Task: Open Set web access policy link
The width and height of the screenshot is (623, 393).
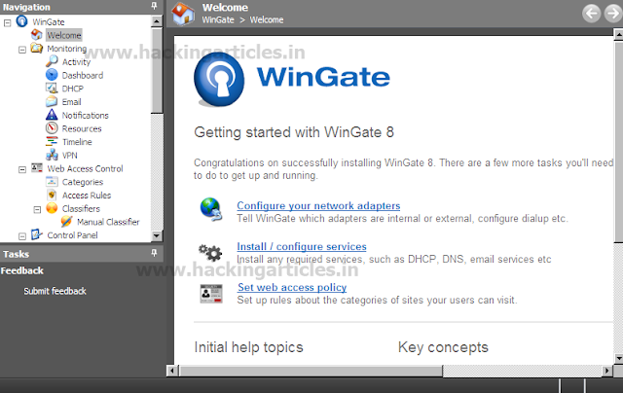Action: pyautogui.click(x=292, y=287)
